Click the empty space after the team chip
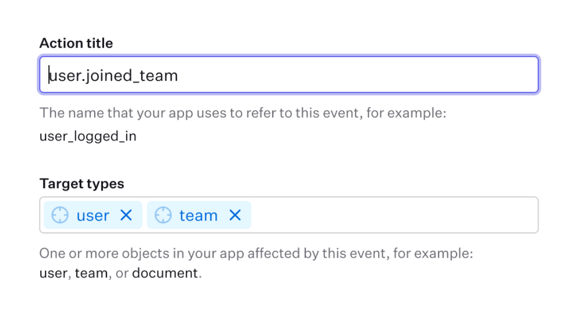Image resolution: width=578 pixels, height=315 pixels. pos(375,215)
